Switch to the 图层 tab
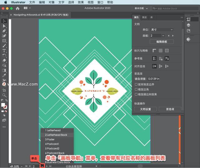 tap(144, 17)
